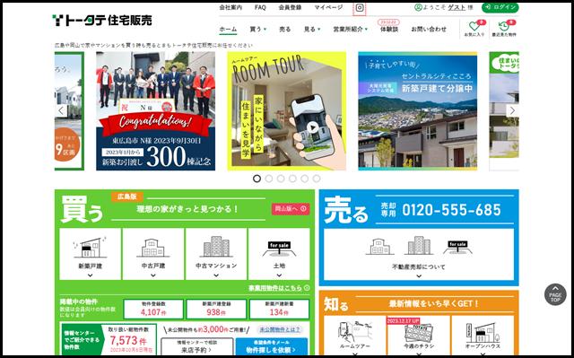574x358 pixels.
Task: Open recently viewed properties clock icon
Action: (504, 26)
